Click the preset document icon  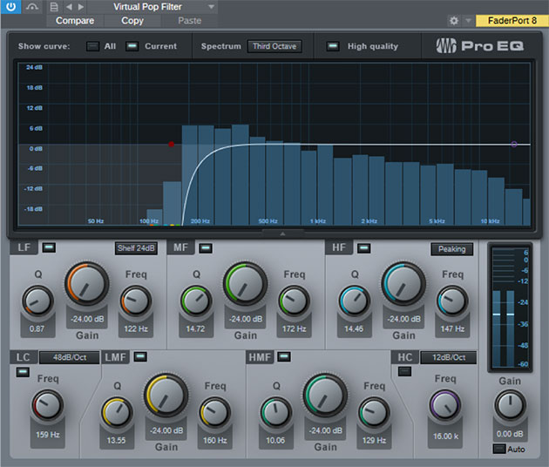[x=54, y=7]
